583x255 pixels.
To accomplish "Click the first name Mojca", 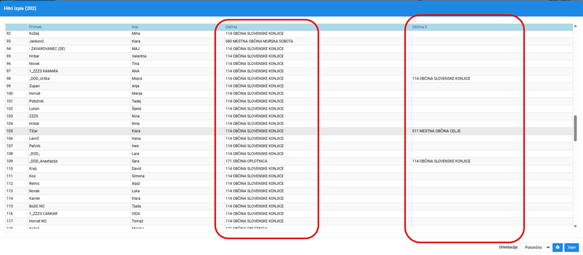I will coord(137,78).
